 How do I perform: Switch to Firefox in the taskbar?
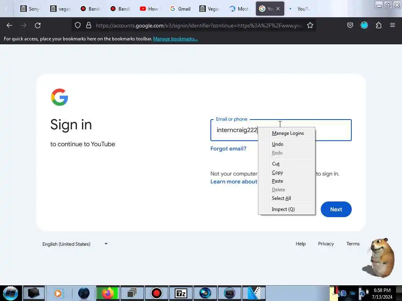pos(108,293)
